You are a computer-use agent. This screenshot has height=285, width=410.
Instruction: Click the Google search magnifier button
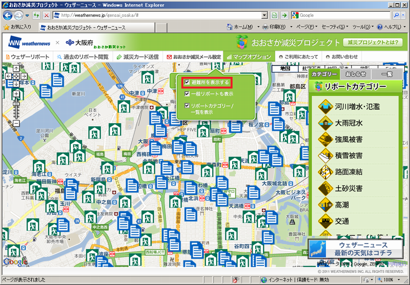396,15
